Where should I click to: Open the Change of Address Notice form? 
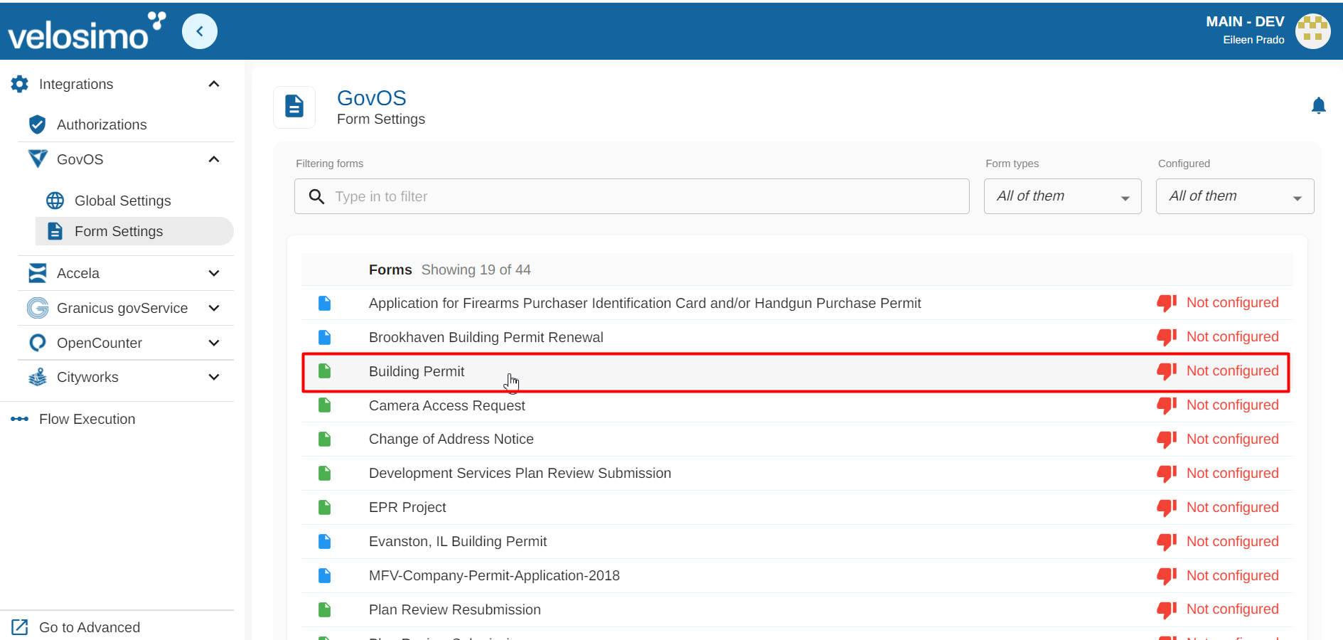click(451, 439)
